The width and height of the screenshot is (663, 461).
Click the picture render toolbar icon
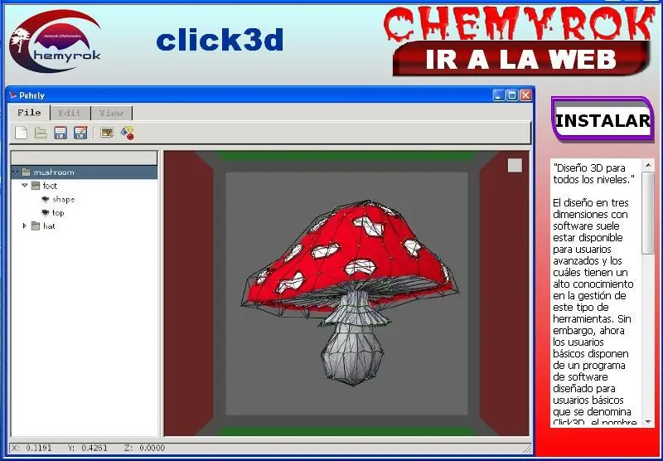[x=107, y=133]
